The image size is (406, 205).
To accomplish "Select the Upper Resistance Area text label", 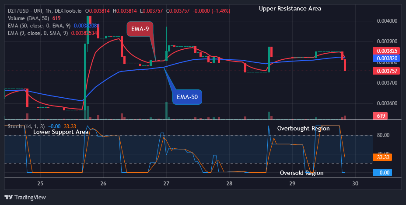I will pyautogui.click(x=290, y=9).
